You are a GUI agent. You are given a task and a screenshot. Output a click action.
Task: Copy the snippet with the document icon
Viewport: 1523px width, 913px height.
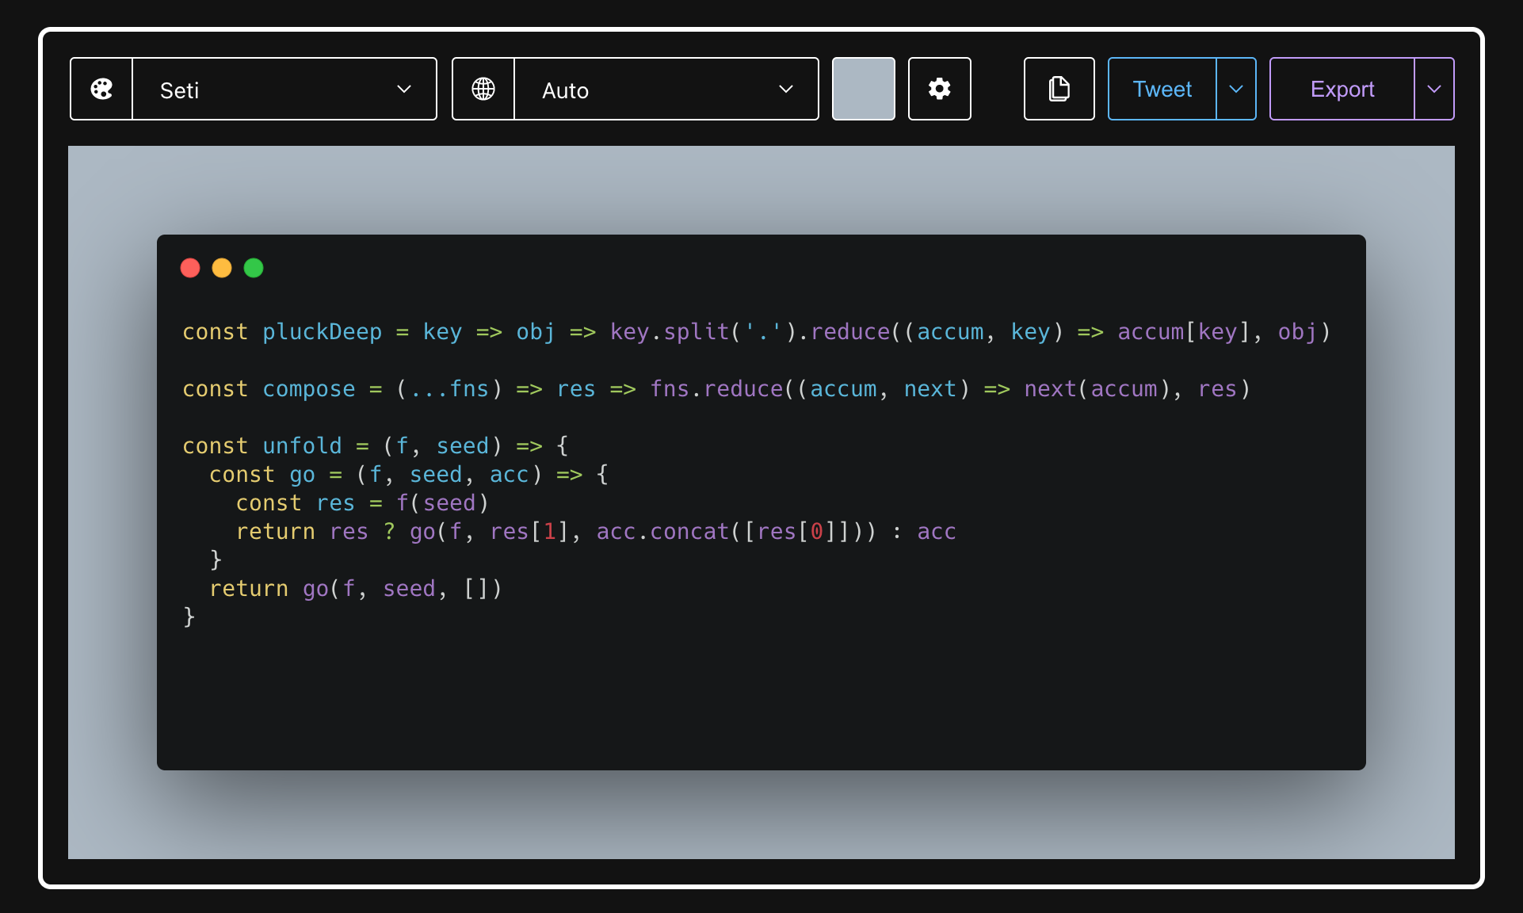1059,89
